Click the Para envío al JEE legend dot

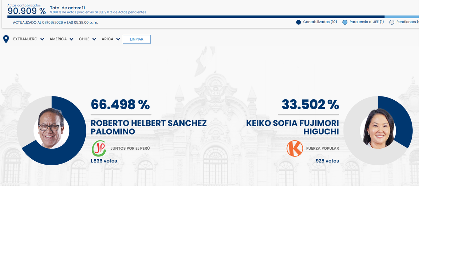[x=345, y=22]
